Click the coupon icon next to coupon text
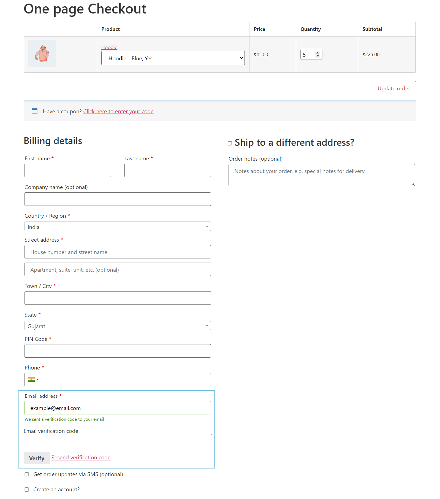The width and height of the screenshot is (440, 499). [x=34, y=111]
